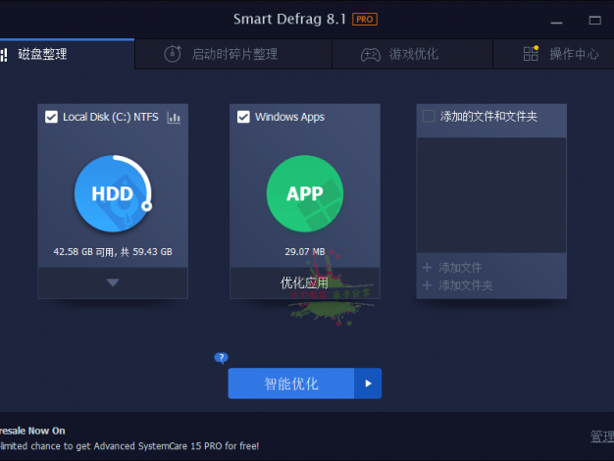The height and width of the screenshot is (461, 614).
Task: Expand Local Disk options down arrow
Action: point(113,282)
